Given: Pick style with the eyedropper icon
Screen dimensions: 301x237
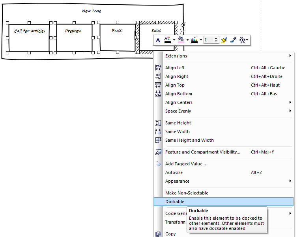Looking at the screenshot, I should (233, 40).
